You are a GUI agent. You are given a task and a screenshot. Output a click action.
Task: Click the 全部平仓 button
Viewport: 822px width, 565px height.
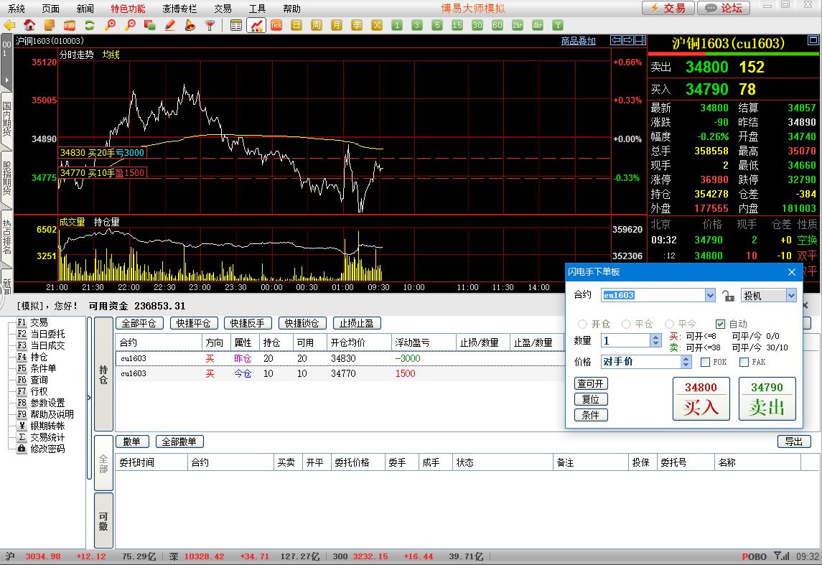[139, 323]
